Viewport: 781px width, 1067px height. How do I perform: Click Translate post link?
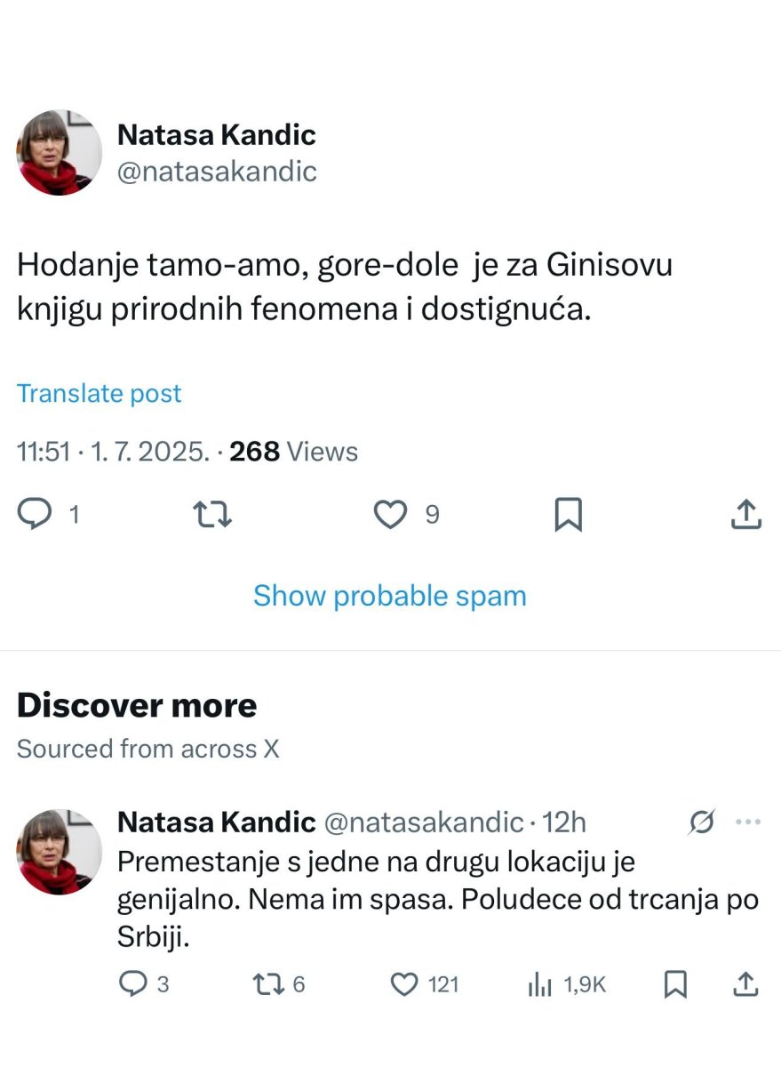(100, 394)
